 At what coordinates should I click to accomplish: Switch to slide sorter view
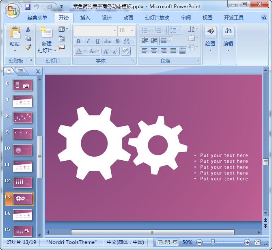tap(167, 242)
